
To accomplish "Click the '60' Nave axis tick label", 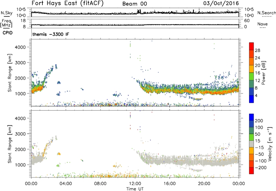I will 247,21.
